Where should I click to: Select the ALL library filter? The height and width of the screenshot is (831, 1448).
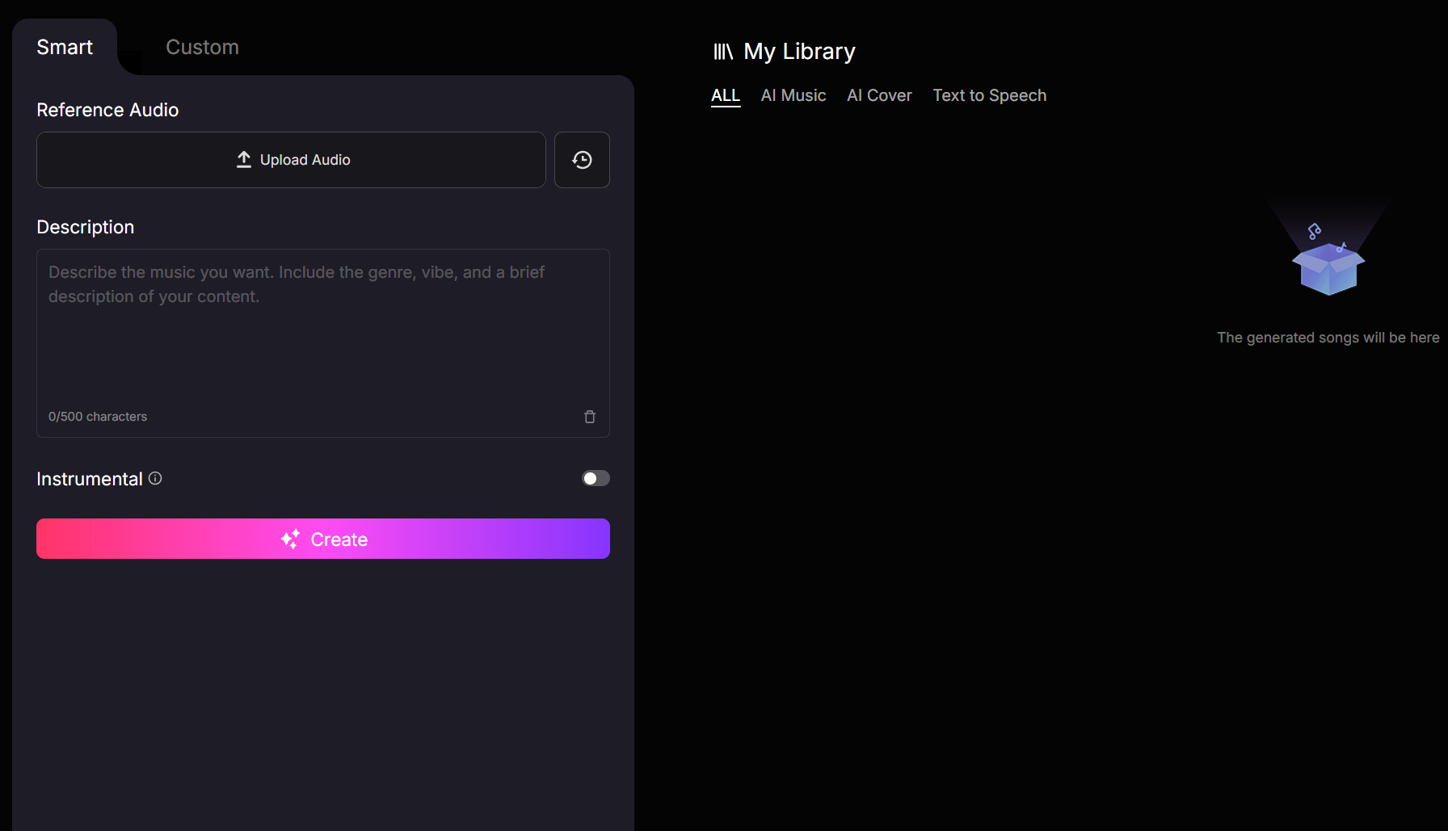pyautogui.click(x=725, y=95)
